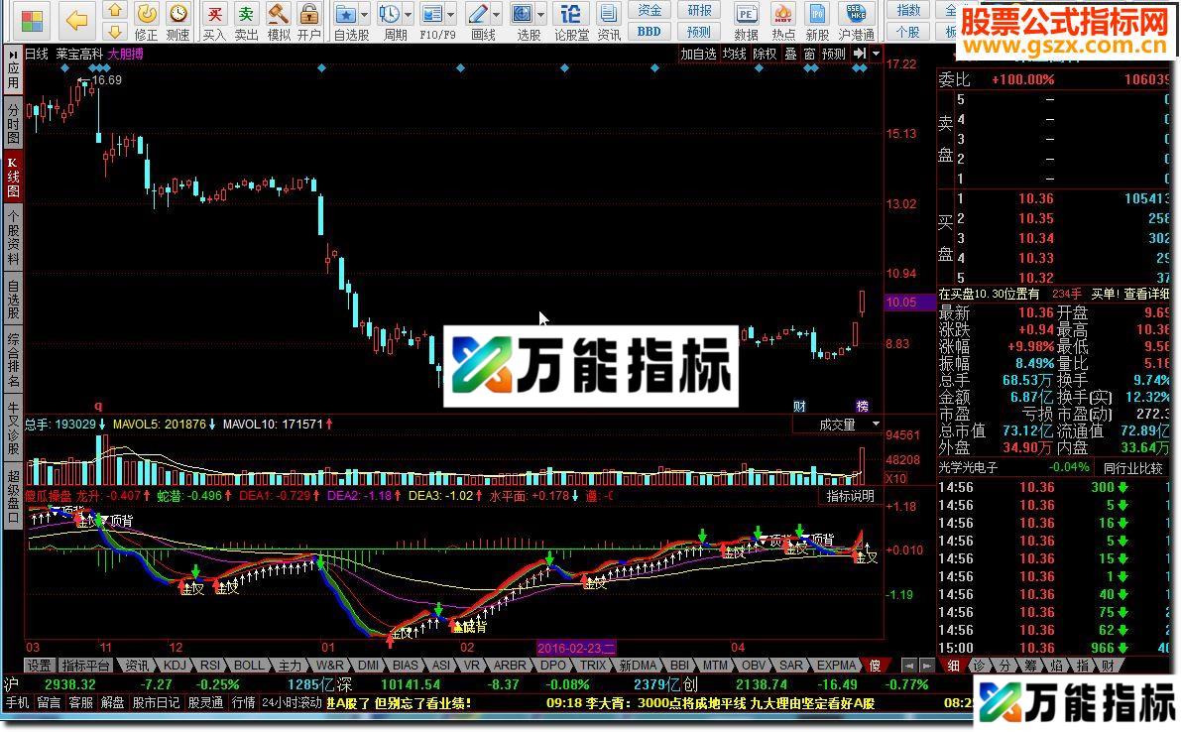The image size is (1181, 732).
Task: Open the 指标平台 tab
Action: 85,666
